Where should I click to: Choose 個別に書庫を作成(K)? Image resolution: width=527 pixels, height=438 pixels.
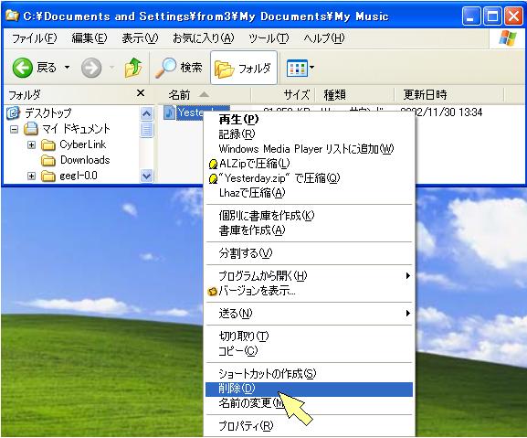(x=310, y=216)
